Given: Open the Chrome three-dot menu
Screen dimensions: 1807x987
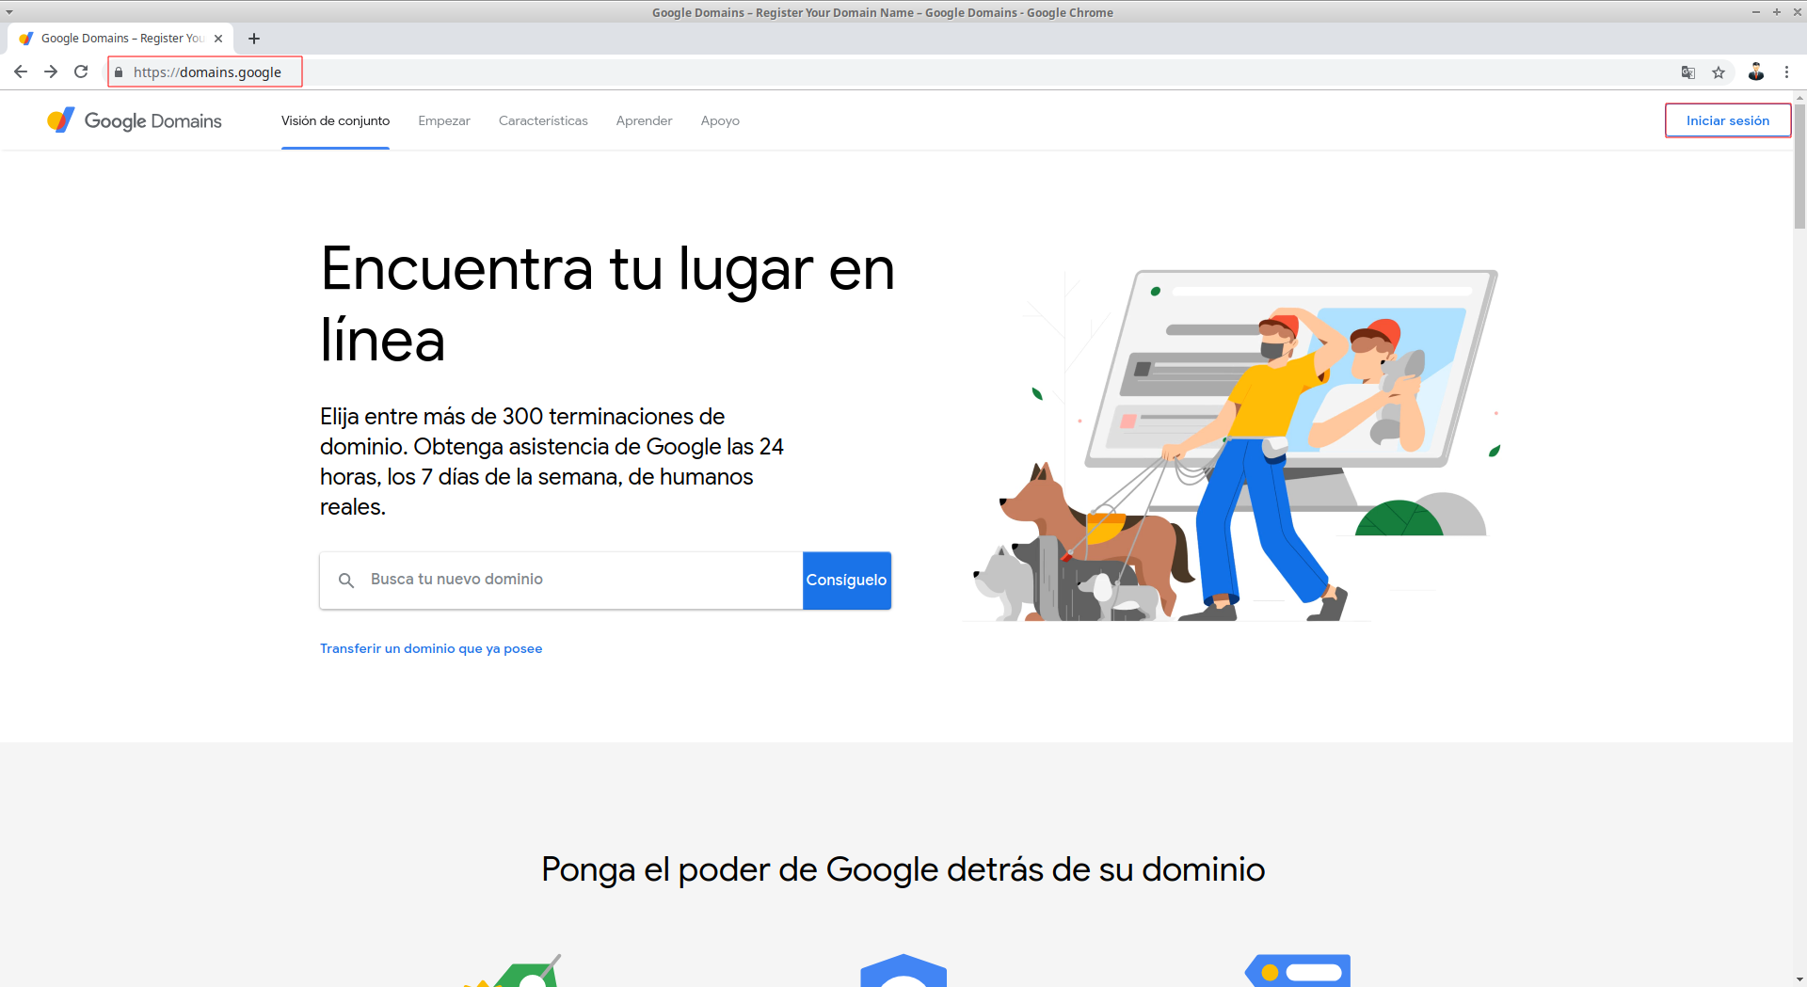Looking at the screenshot, I should click(x=1786, y=72).
